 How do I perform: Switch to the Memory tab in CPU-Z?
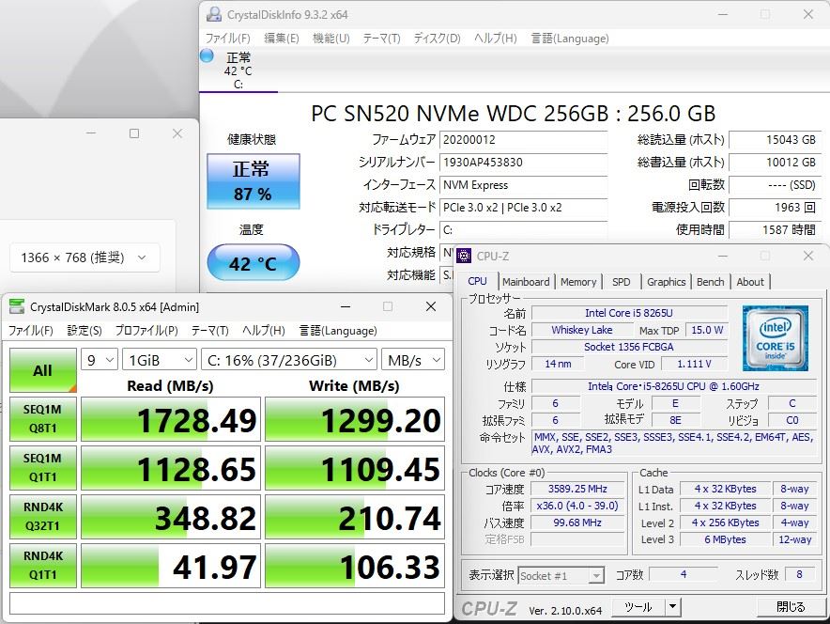(x=578, y=282)
